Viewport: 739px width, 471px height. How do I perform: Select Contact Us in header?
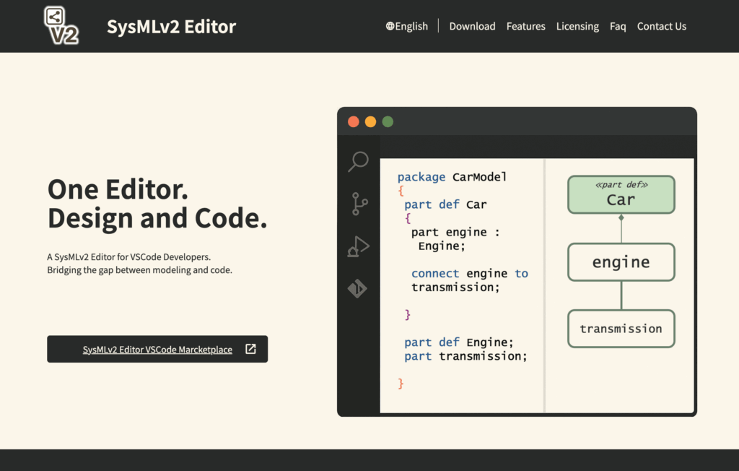[x=662, y=26]
